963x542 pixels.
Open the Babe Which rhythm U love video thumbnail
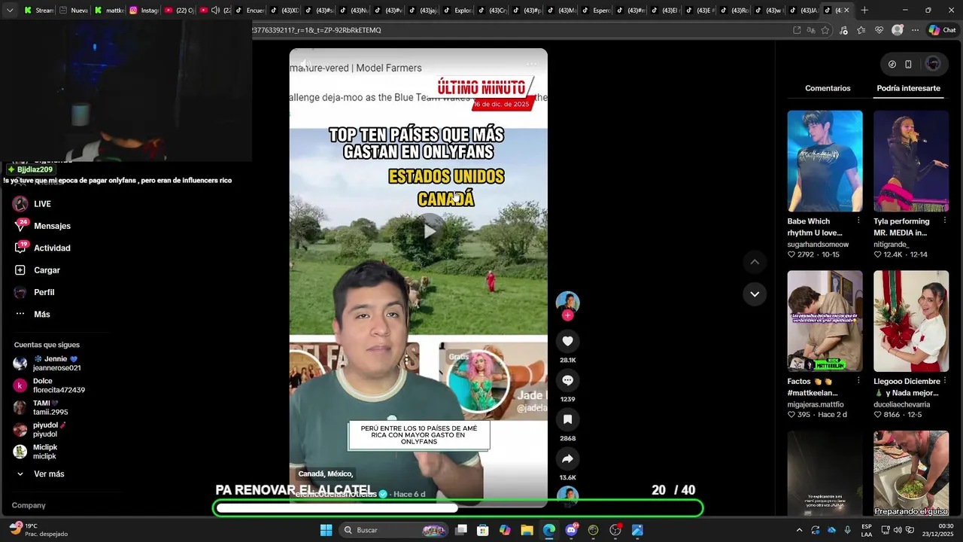point(825,161)
